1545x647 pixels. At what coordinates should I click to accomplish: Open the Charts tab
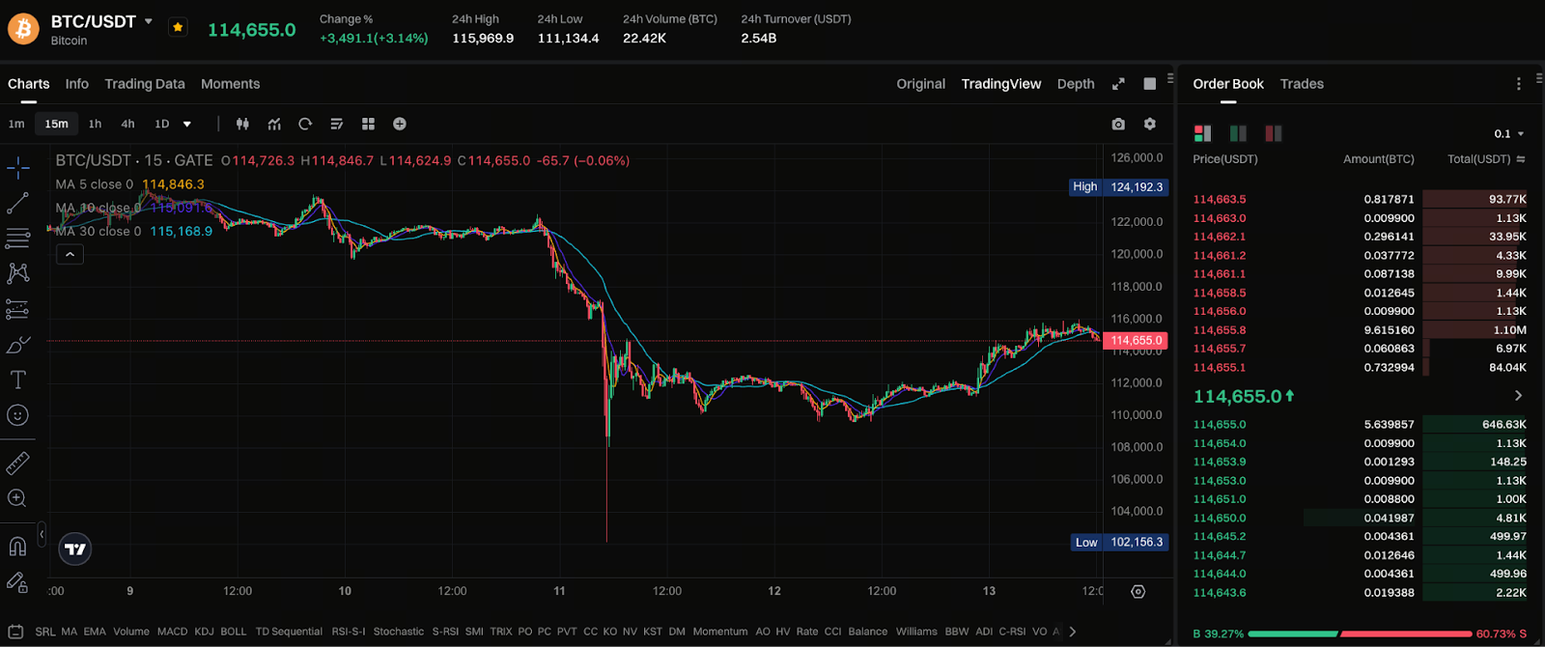tap(29, 84)
